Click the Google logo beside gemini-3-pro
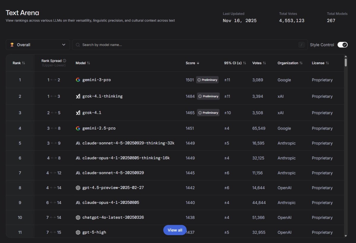The image size is (356, 243). [x=78, y=80]
